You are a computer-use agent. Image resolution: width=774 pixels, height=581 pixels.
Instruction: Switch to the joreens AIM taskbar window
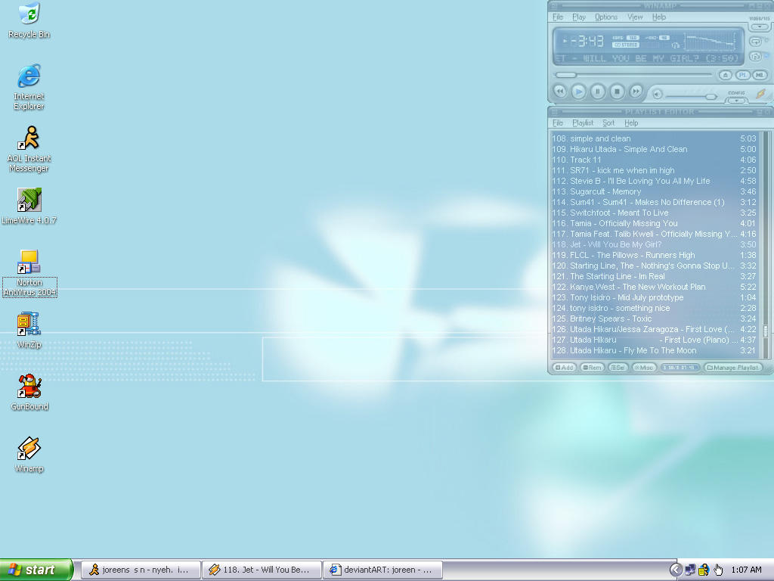tap(141, 570)
